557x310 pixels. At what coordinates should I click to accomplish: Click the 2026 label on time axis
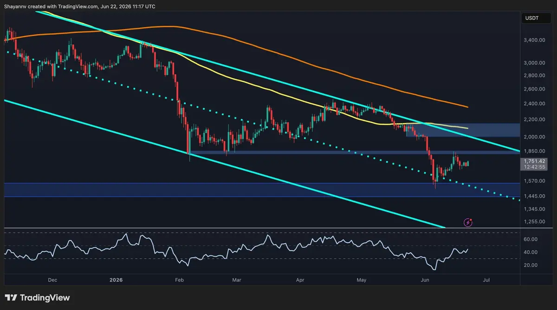click(116, 280)
